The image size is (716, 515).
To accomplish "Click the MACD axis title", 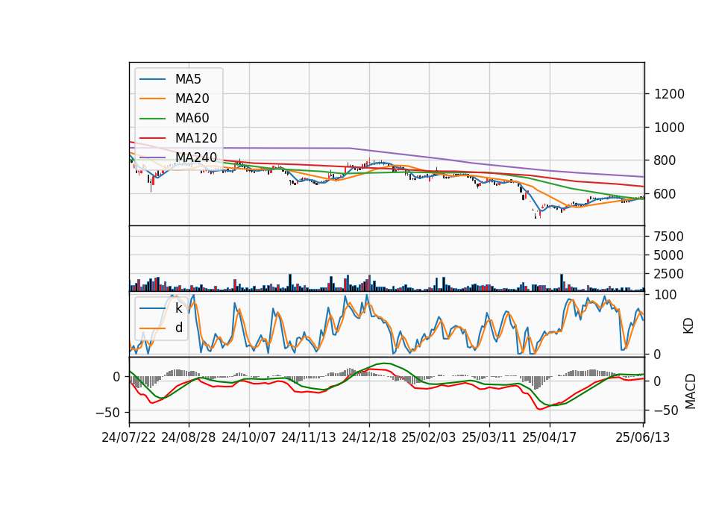I will 690,391.
